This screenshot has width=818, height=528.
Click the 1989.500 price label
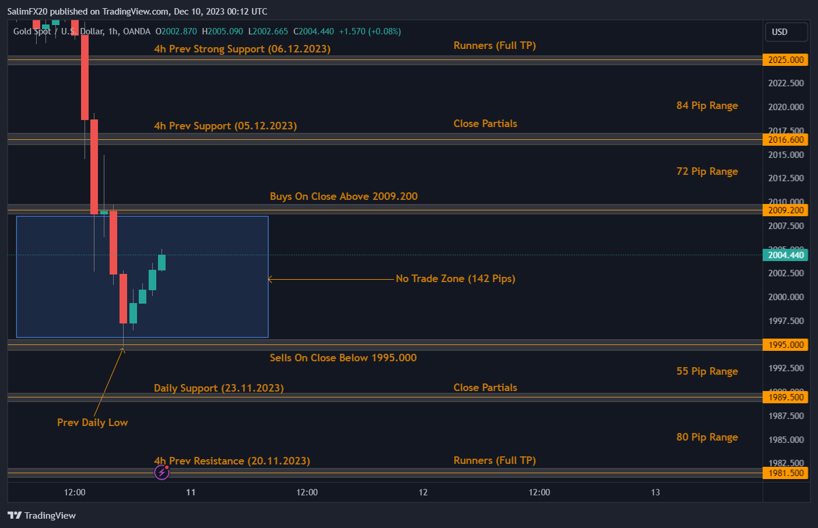pos(785,397)
